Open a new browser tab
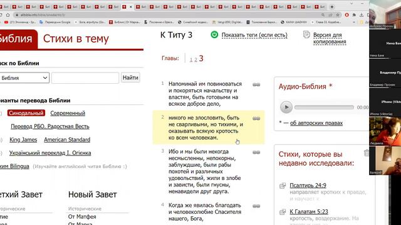This screenshot has width=401, height=225. [x=332, y=7]
